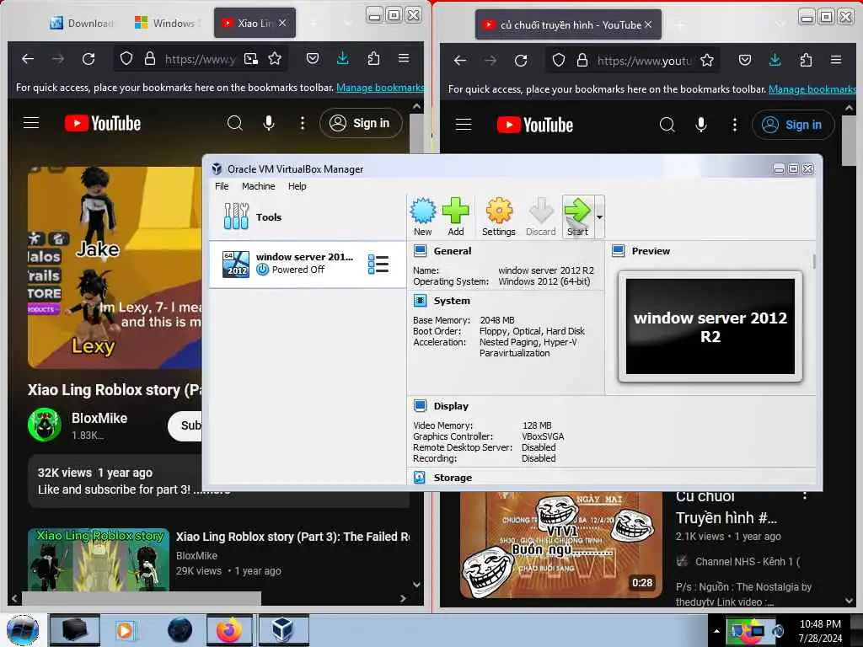The image size is (863, 647).
Task: Open Pocket icon in left Firefox window
Action: 312,58
